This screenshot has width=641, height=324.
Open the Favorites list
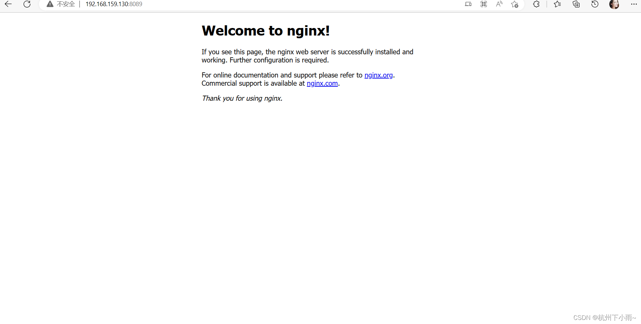tap(557, 4)
